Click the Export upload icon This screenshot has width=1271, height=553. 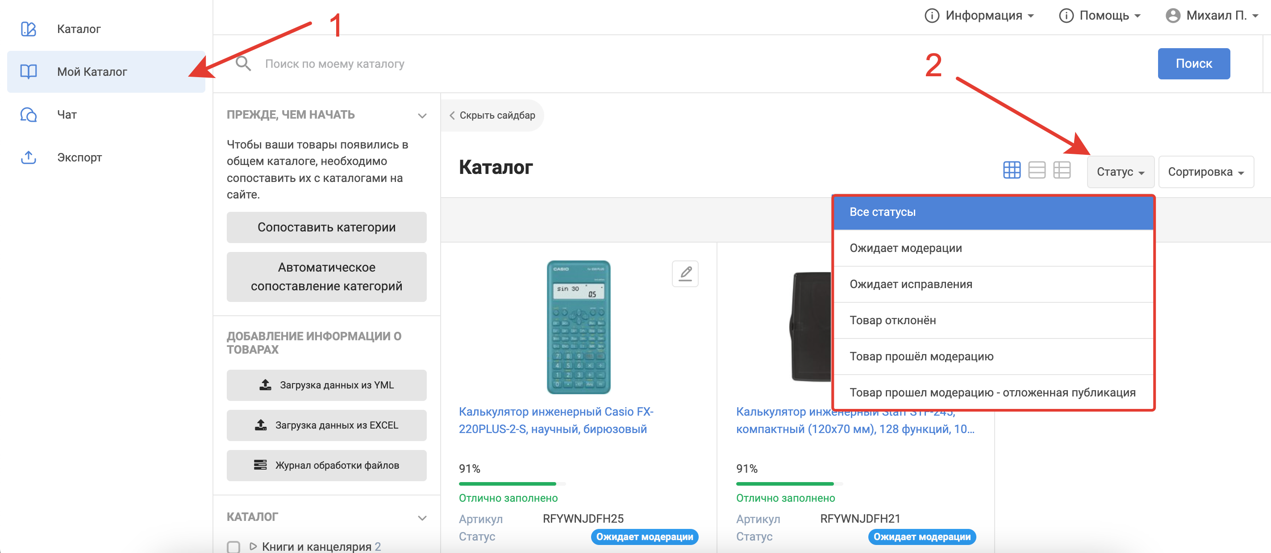click(x=28, y=158)
